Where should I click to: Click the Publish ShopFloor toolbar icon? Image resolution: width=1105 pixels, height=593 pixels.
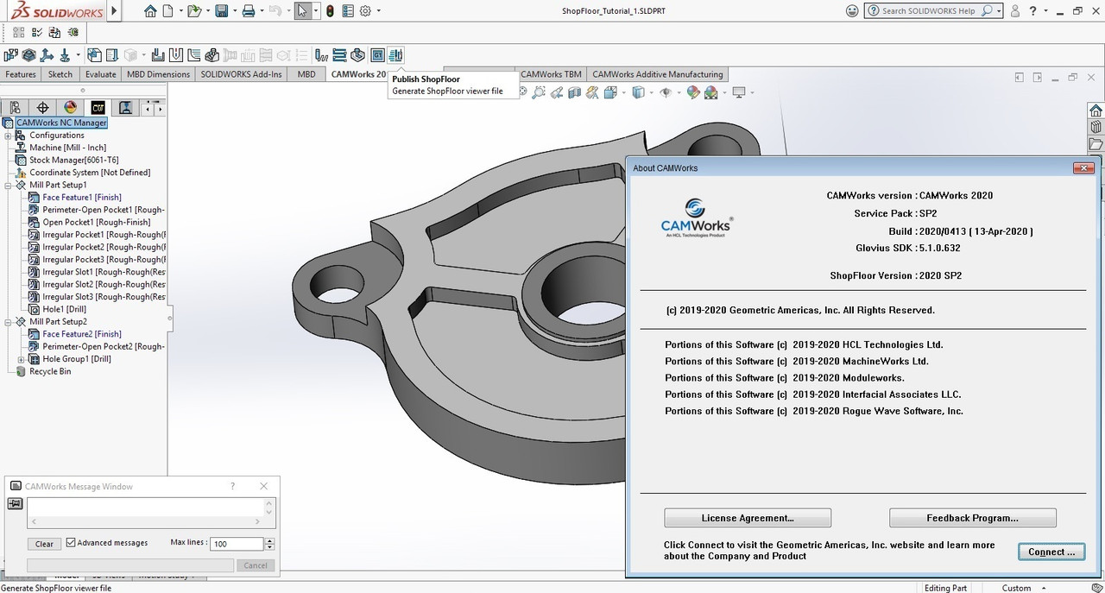tap(396, 55)
